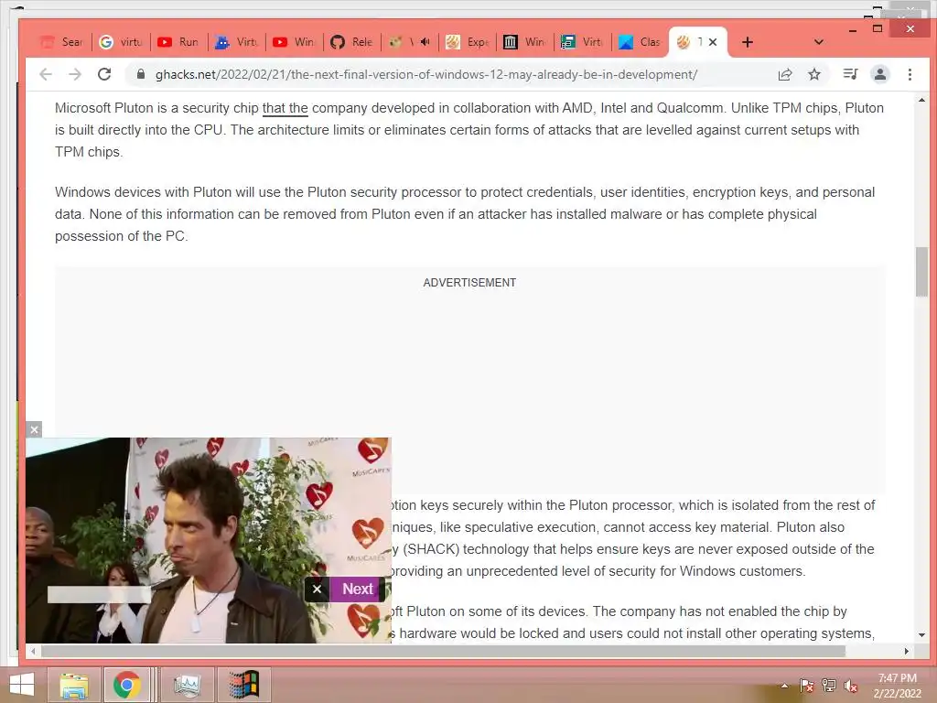Close the floating video player
Viewport: 937px width, 703px height.
point(34,429)
